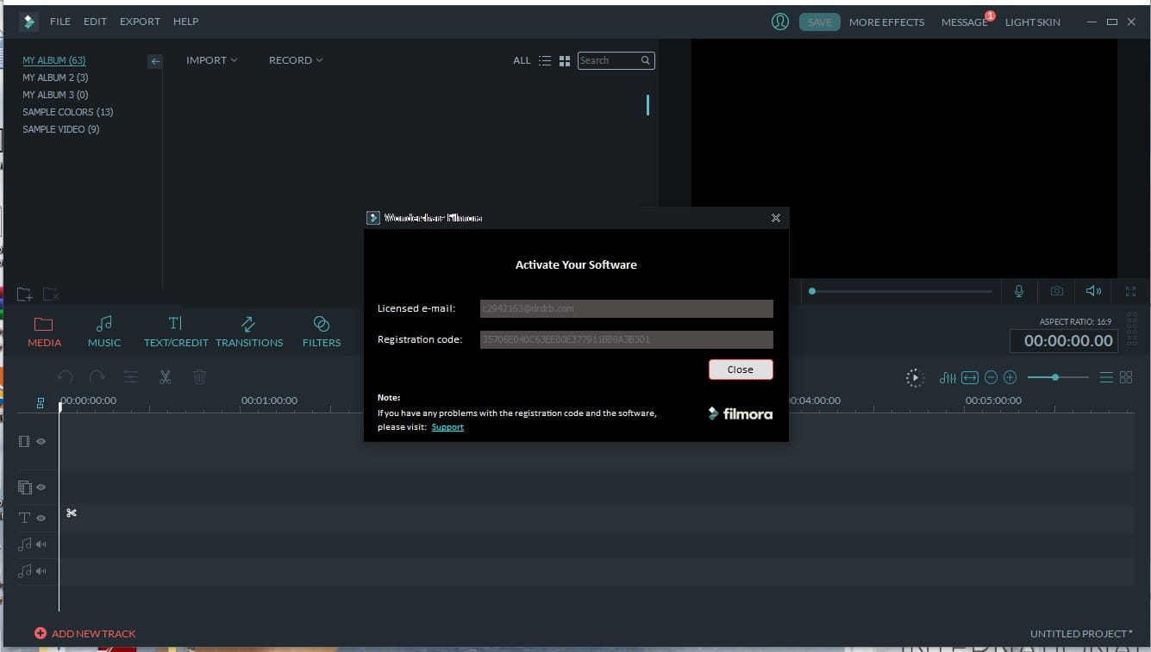This screenshot has width=1151, height=652.
Task: Switch to the MUSIC tab
Action: click(x=104, y=332)
